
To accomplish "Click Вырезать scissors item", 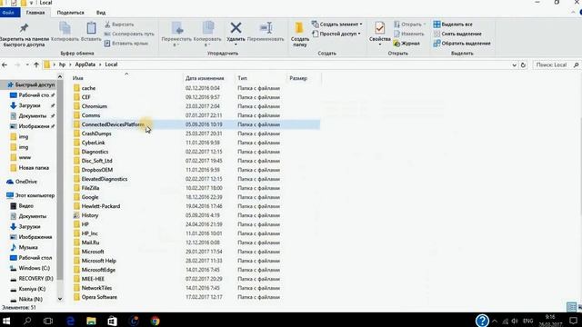I will point(119,25).
